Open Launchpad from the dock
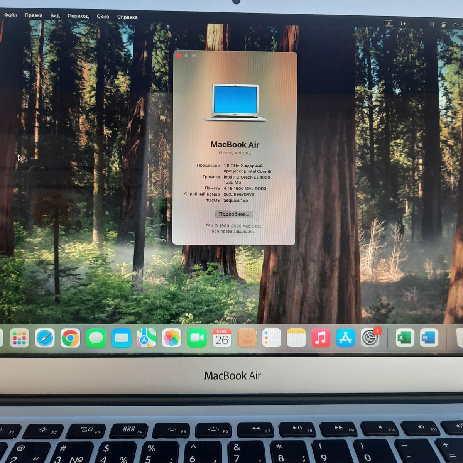463x463 pixels. [19, 338]
